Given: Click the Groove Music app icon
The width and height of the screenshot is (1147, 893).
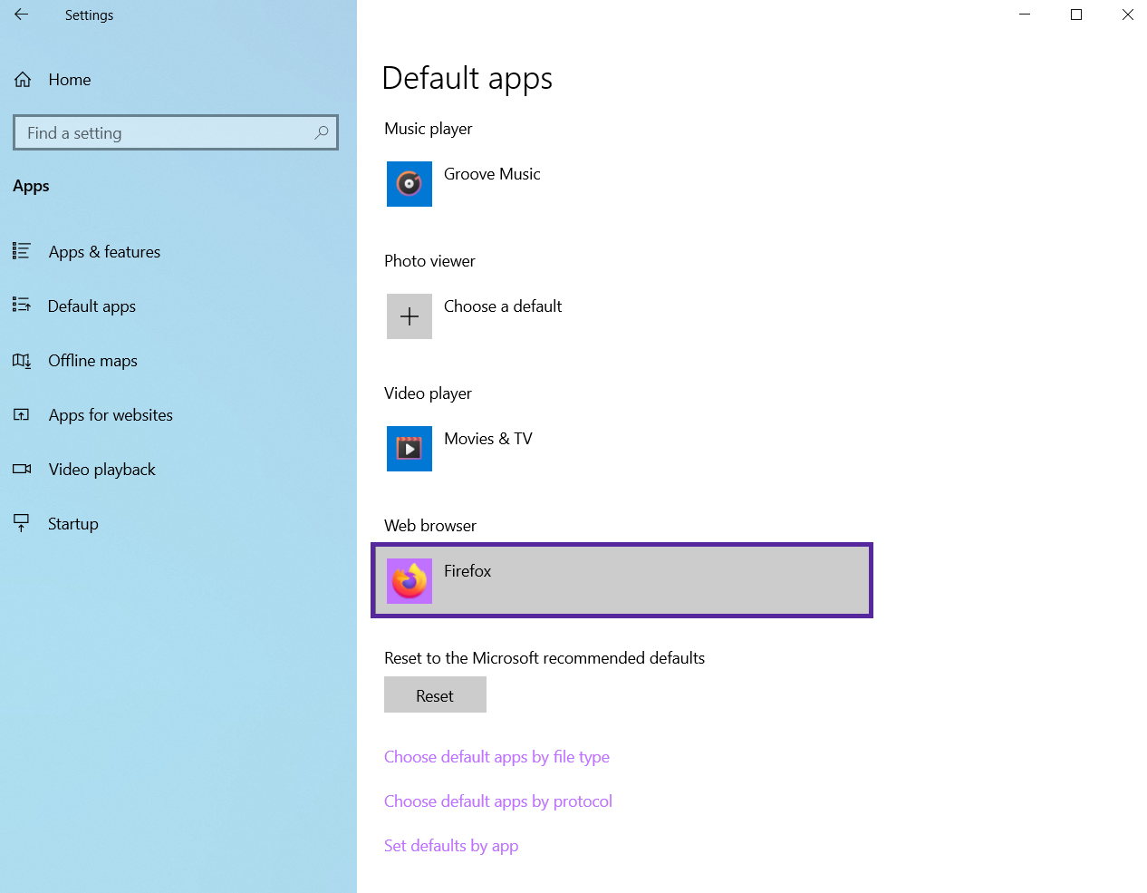Looking at the screenshot, I should [x=410, y=184].
